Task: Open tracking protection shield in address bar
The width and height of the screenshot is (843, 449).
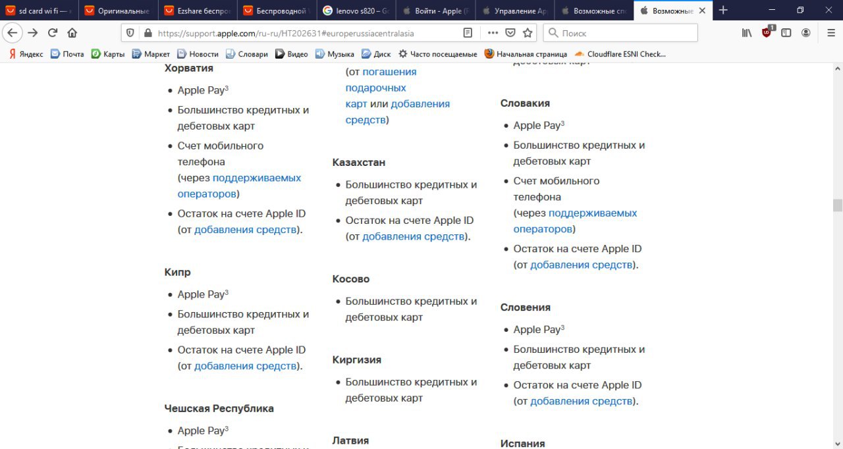Action: (130, 33)
